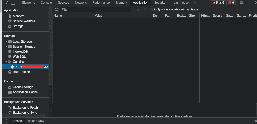Click the Trust Tokens database icon

[x=10, y=72]
